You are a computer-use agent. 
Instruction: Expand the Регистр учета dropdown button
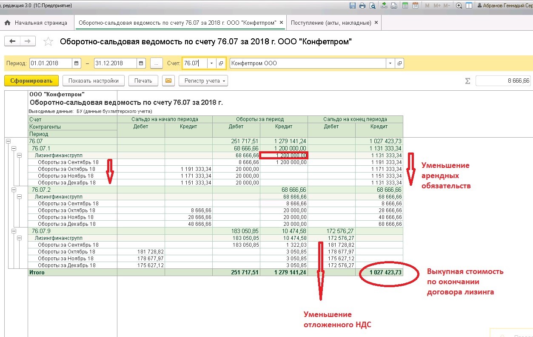(x=203, y=81)
